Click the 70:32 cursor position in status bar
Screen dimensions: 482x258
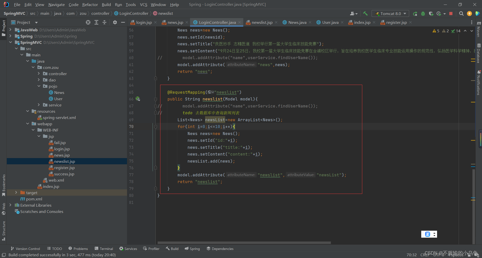click(411, 255)
